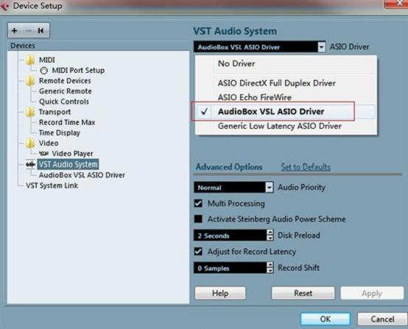
Task: Select Generic Low Latency ASIO Driver
Action: pyautogui.click(x=280, y=126)
